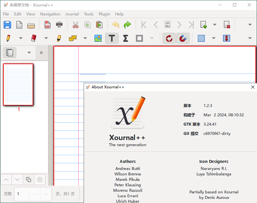Click the Insert Image tool
Screen dimensions: 257x203
[98, 38]
